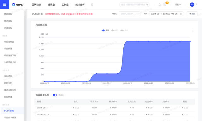Image resolution: width=202 pixels, height=121 pixels.
Task: Focus the 项目ID input field
Action: [130, 14]
